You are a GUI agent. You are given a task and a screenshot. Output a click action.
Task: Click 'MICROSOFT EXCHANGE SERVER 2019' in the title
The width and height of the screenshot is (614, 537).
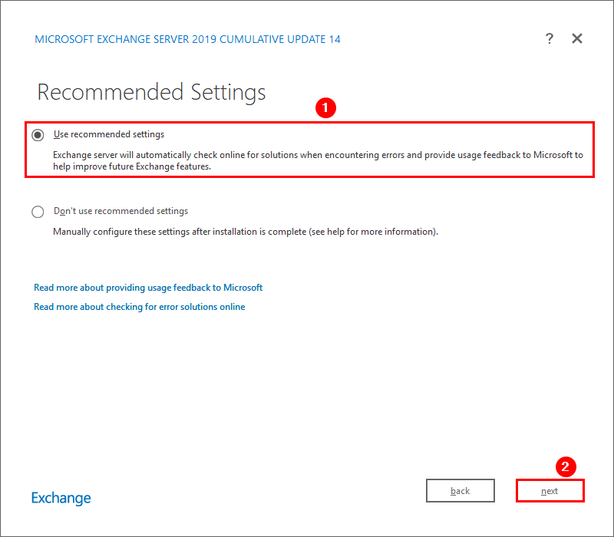[126, 39]
